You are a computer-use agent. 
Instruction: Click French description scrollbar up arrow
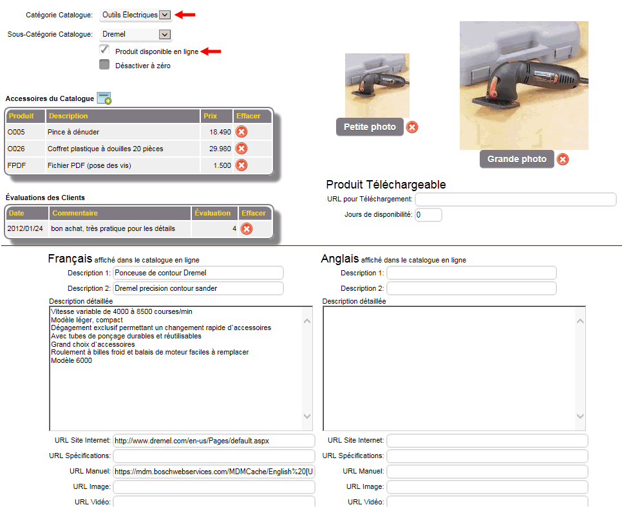307,321
